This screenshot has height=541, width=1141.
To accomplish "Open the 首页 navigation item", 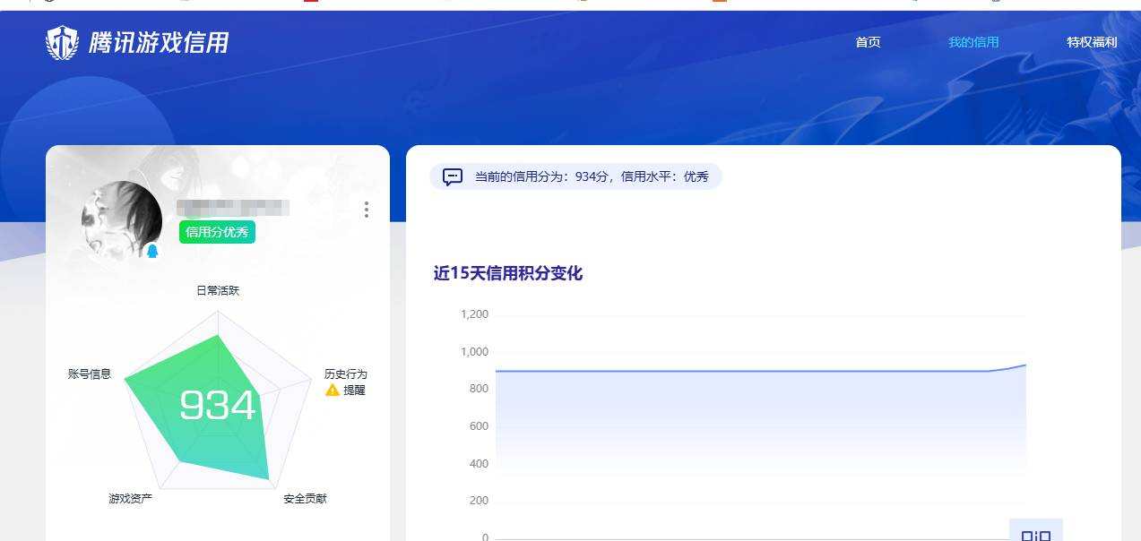I will pyautogui.click(x=868, y=42).
